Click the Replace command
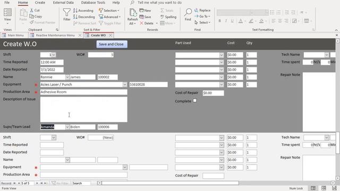This screenshot has height=191, width=340. point(202,10)
